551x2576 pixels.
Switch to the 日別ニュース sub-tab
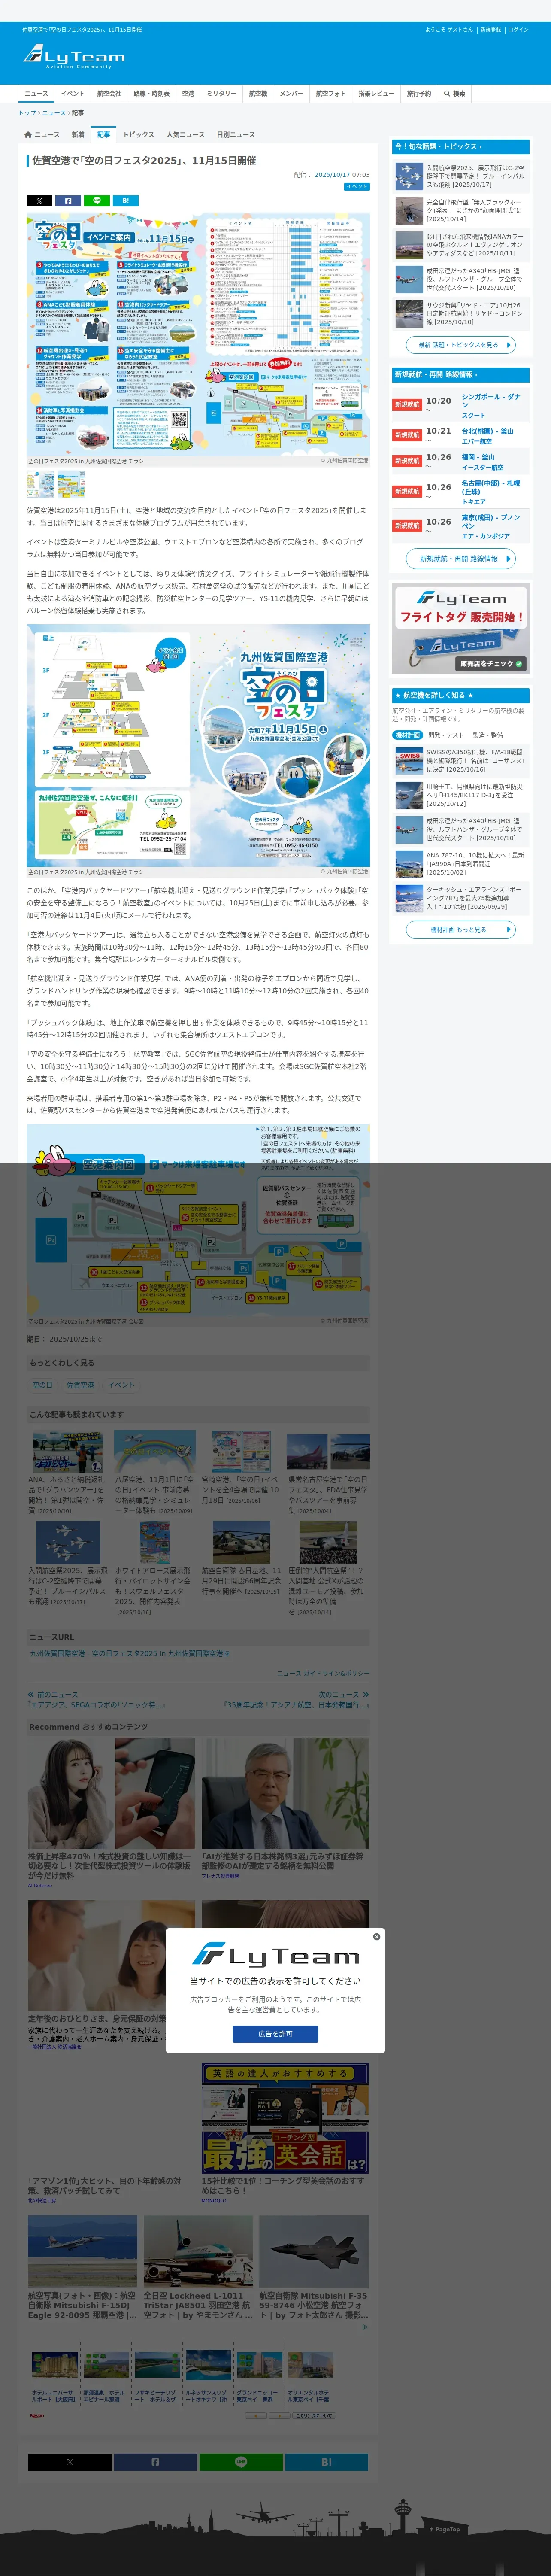pyautogui.click(x=236, y=134)
